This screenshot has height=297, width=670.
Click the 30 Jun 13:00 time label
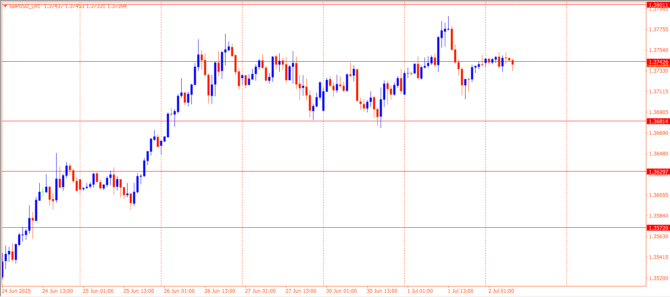pyautogui.click(x=382, y=291)
